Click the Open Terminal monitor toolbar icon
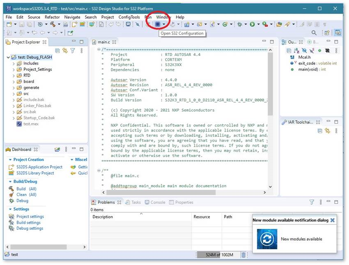349x265 pixels. pos(128,24)
